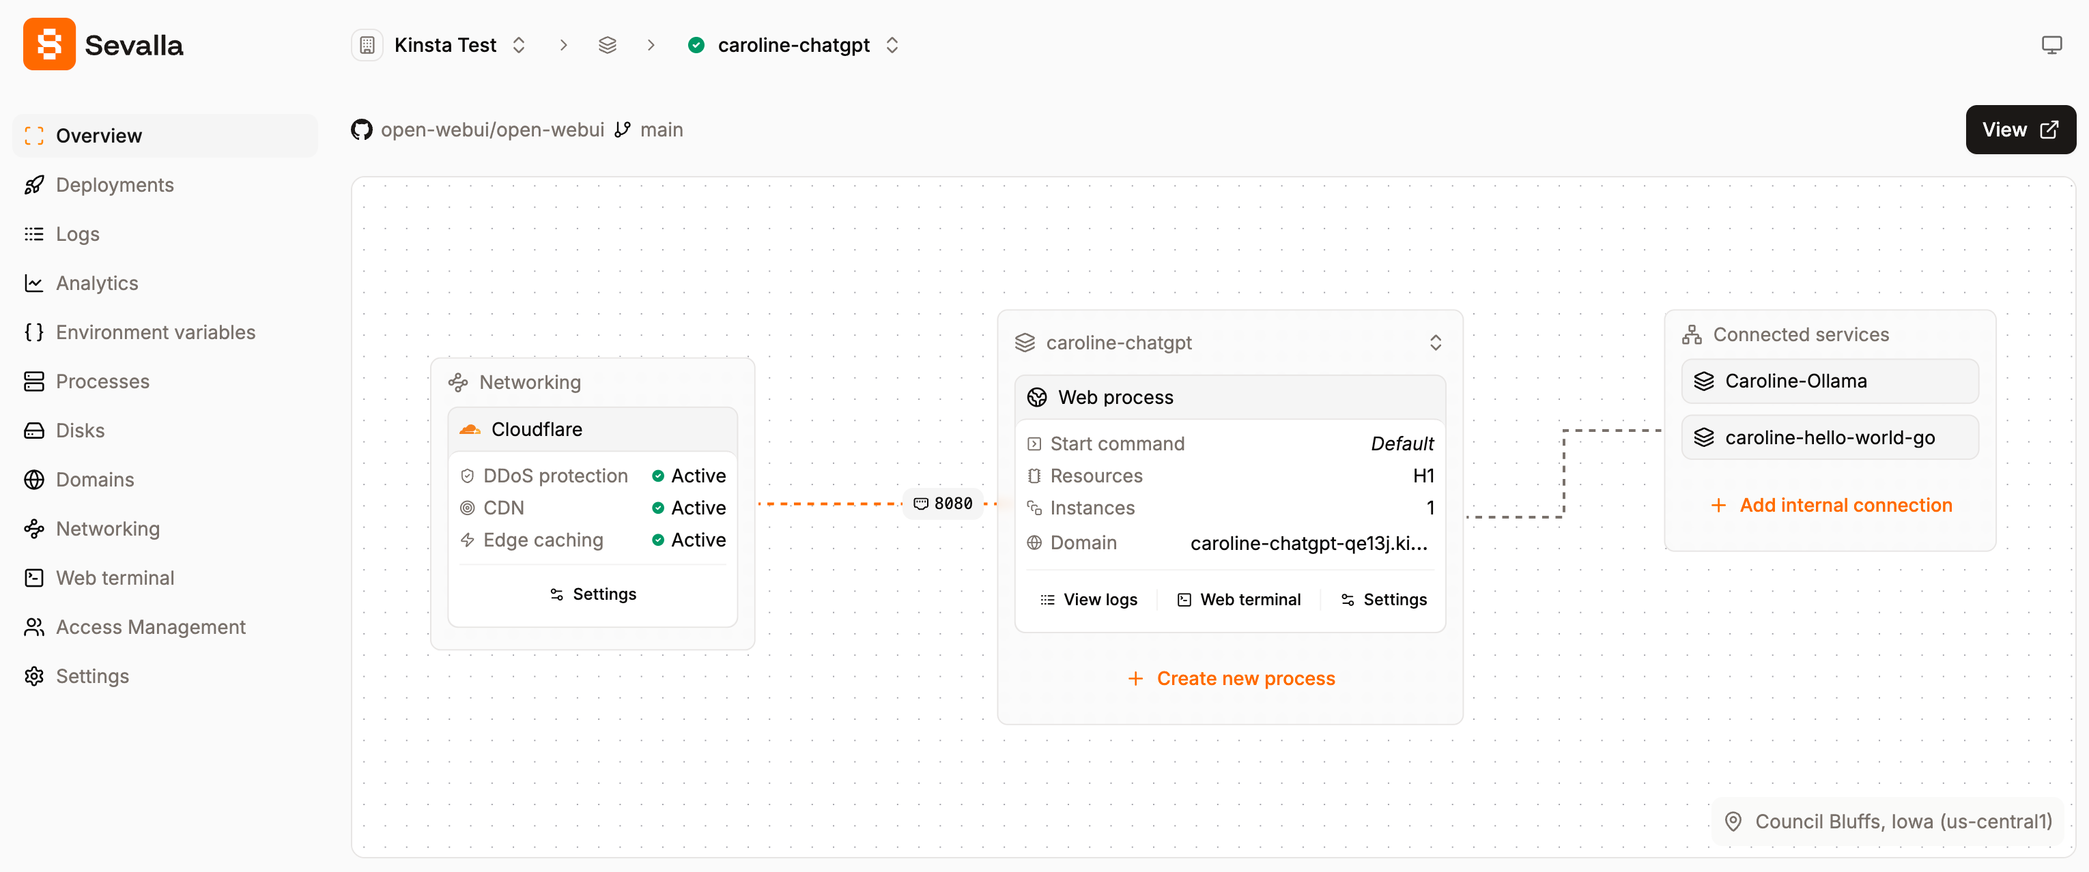Expand the Kinsta Test project dropdown
The image size is (2089, 872).
pyautogui.click(x=519, y=44)
